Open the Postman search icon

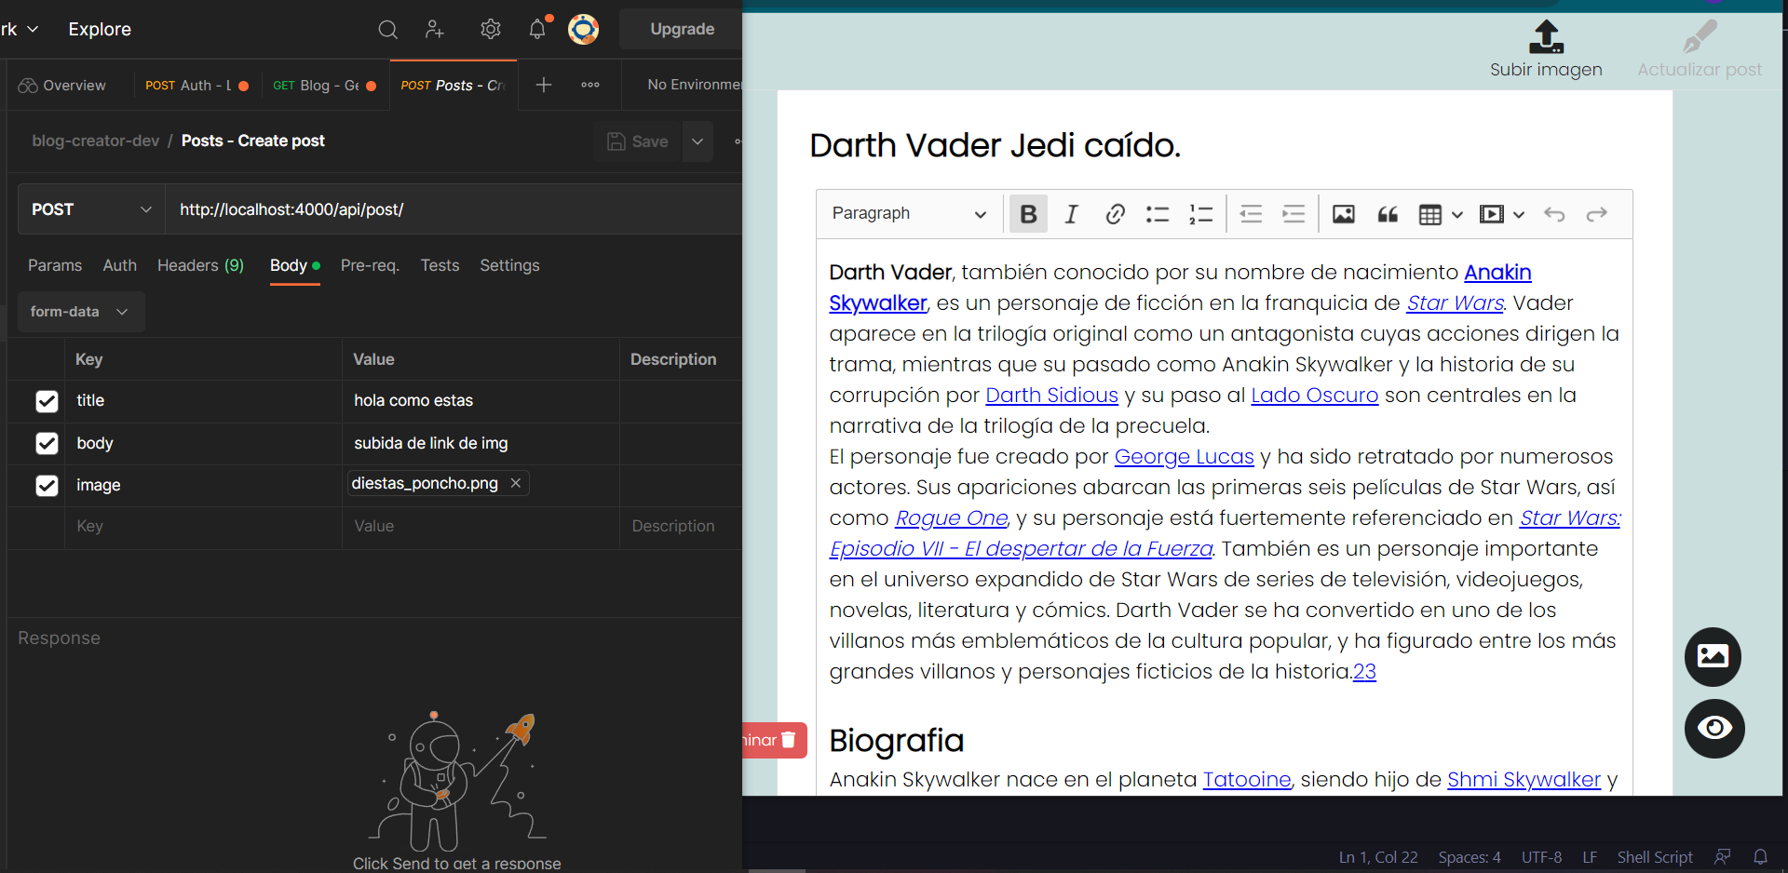point(387,30)
